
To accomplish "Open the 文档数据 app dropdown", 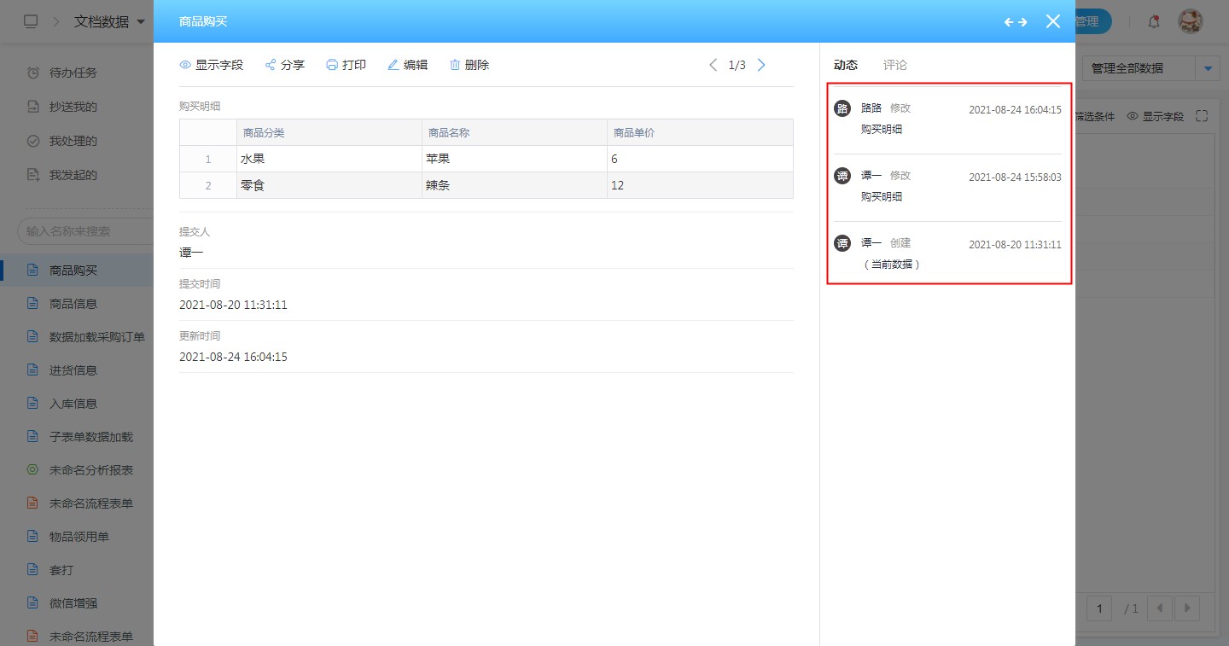I will pyautogui.click(x=110, y=22).
